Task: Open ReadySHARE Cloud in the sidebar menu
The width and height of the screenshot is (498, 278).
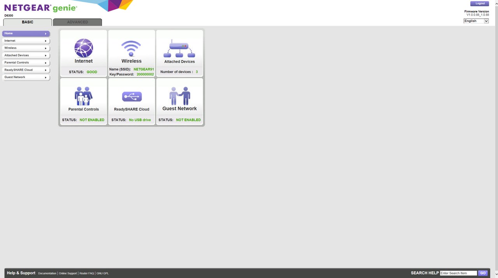Action: click(26, 70)
